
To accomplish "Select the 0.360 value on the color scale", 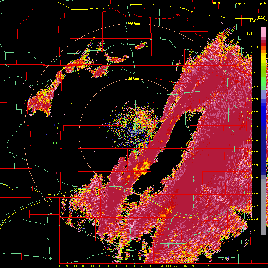I will [x=252, y=192].
